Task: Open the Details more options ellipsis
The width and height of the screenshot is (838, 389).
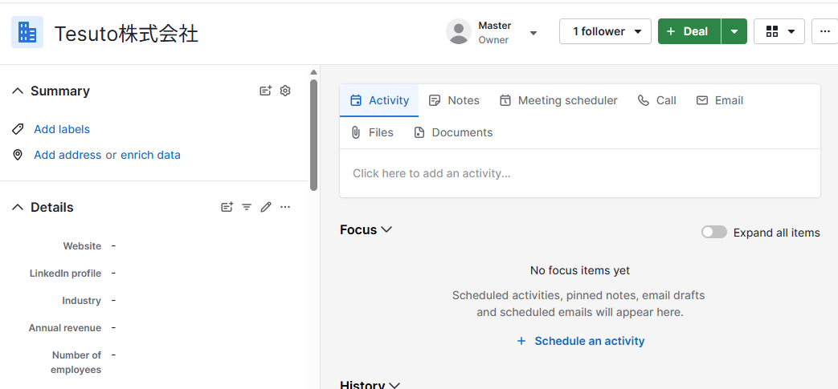Action: 285,207
